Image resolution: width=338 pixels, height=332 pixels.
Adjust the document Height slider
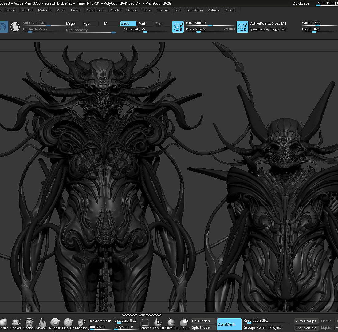click(x=320, y=30)
